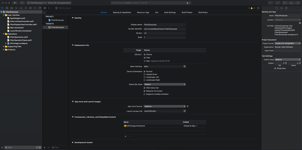This screenshot has height=150, width=302.
Task: Click the Stop button in the toolbar
Action: [x=22, y=3]
